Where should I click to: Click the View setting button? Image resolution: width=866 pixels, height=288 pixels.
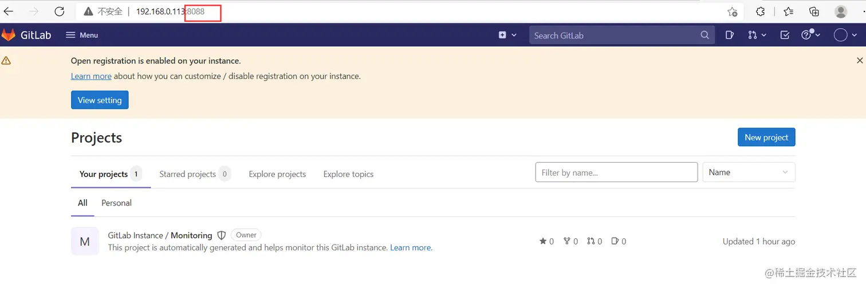click(100, 100)
